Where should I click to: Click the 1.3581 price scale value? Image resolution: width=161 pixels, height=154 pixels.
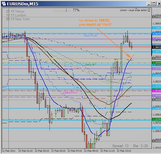(x=157, y=115)
